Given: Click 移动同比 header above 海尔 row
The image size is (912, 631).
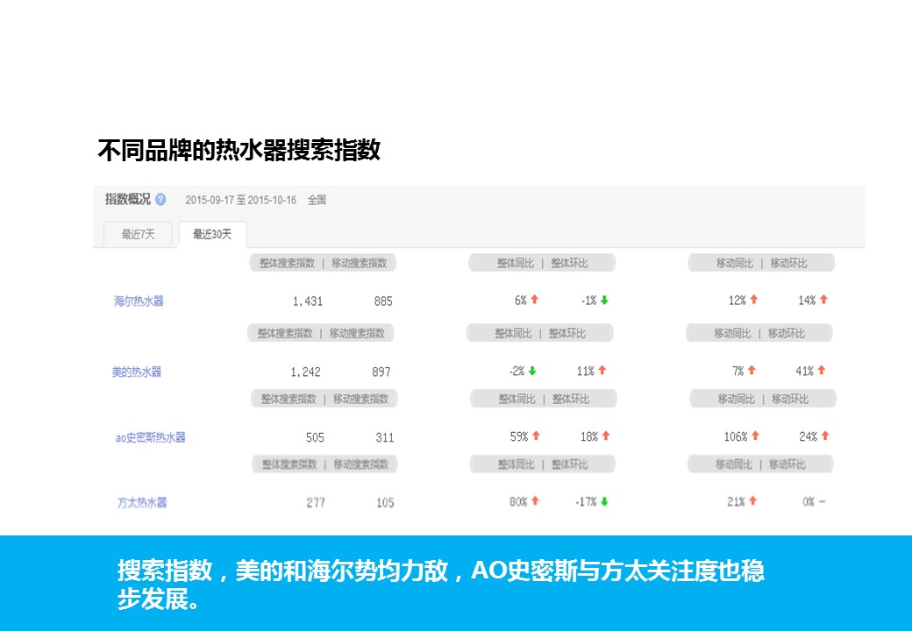Looking at the screenshot, I should 735,263.
